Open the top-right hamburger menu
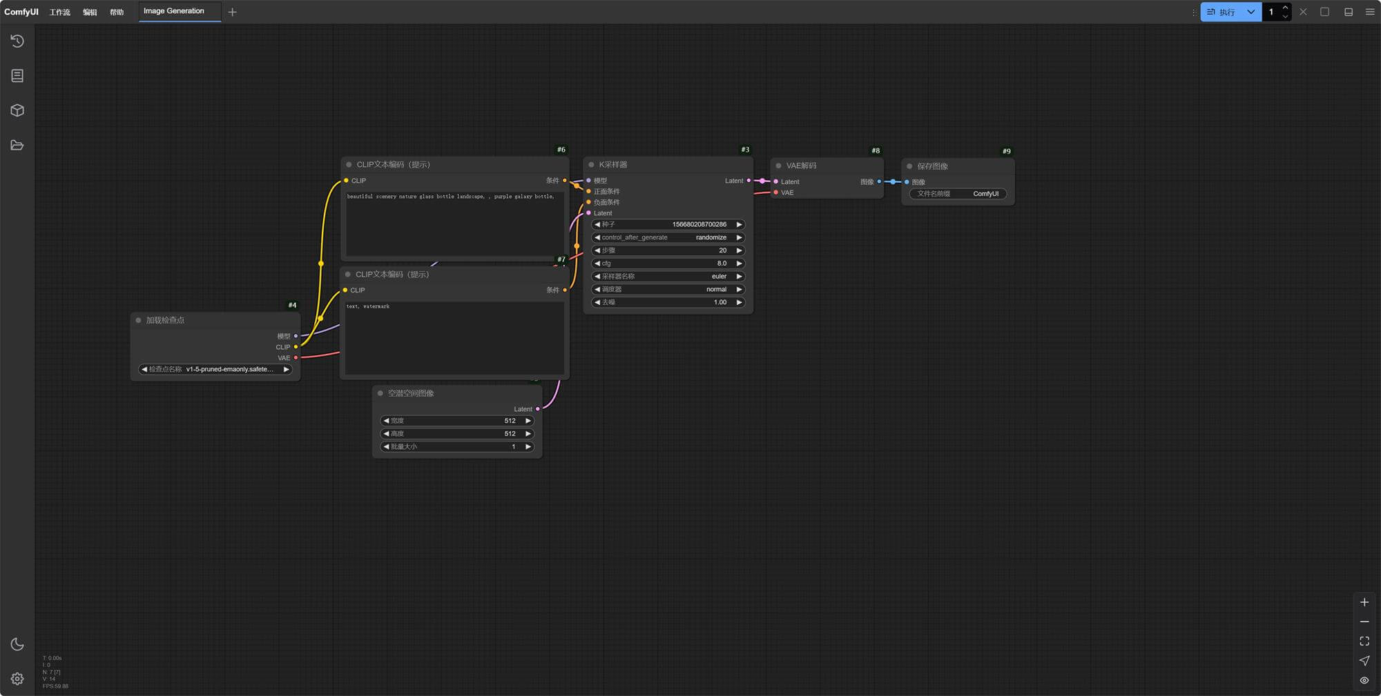This screenshot has height=696, width=1381. tap(1370, 12)
